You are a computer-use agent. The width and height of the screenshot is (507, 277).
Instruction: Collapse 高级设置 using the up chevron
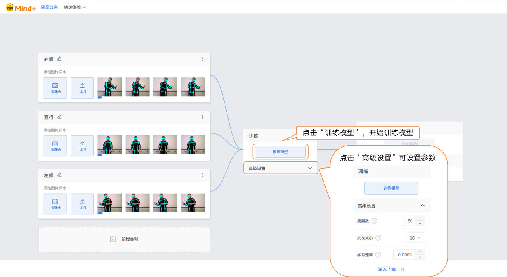422,205
